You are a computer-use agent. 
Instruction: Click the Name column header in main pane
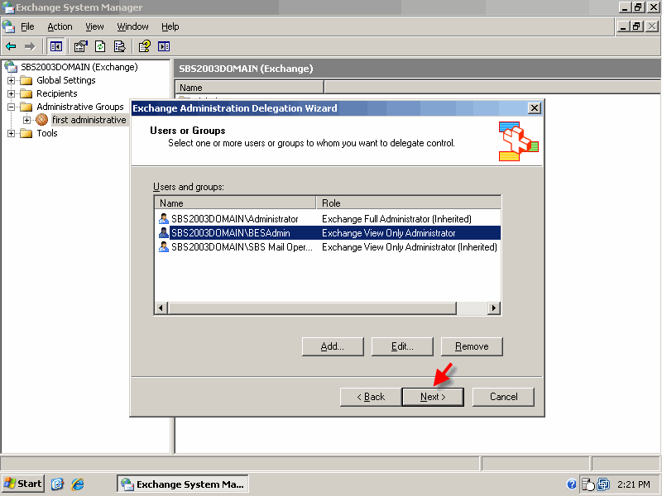pyautogui.click(x=250, y=88)
